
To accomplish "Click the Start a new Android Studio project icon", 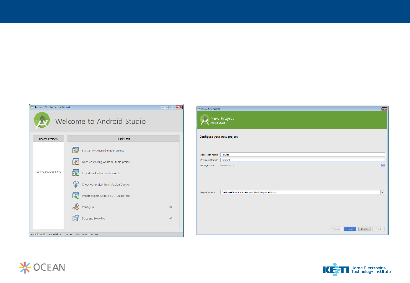I will (76, 150).
